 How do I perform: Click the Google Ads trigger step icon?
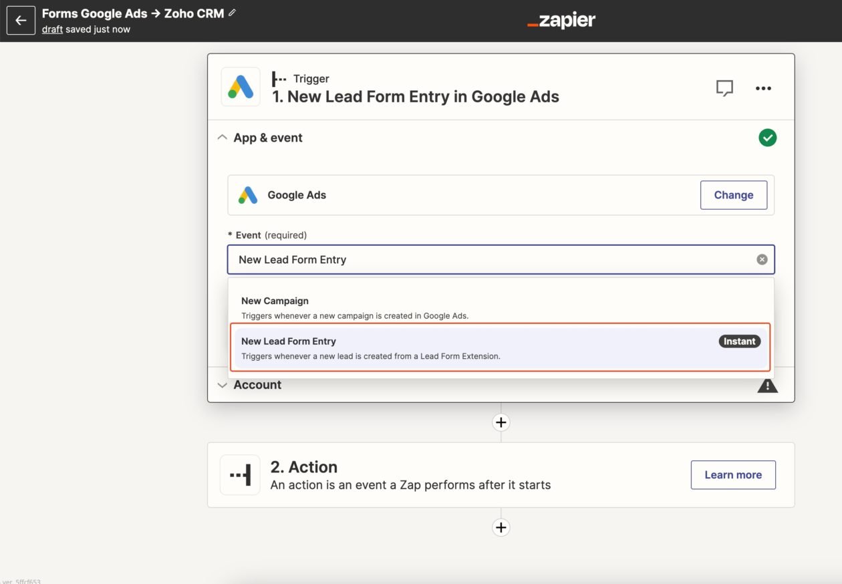(241, 87)
